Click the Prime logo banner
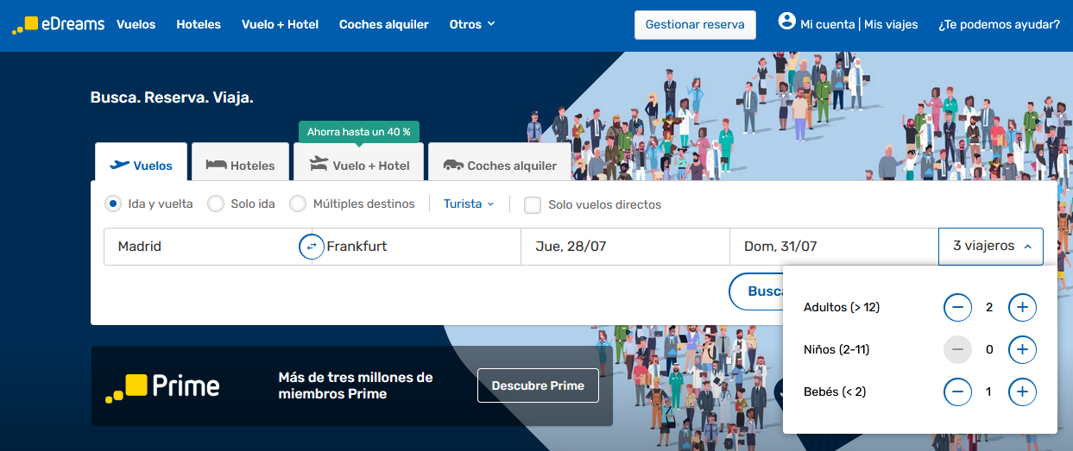This screenshot has width=1073, height=451. (x=162, y=386)
